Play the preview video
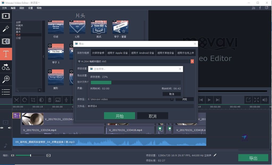Screen dimensions: 272x165 click(209, 100)
